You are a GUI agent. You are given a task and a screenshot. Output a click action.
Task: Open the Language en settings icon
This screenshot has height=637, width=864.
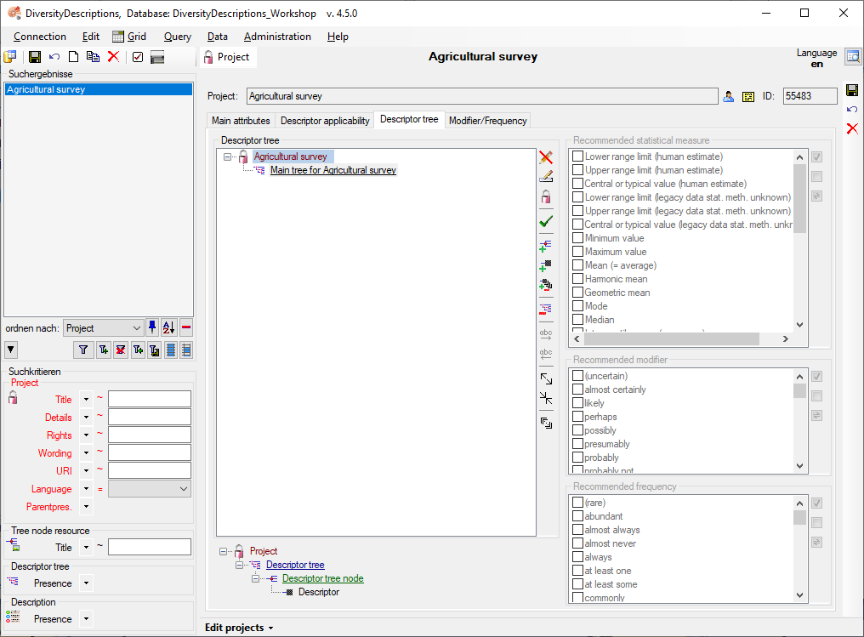tap(853, 57)
